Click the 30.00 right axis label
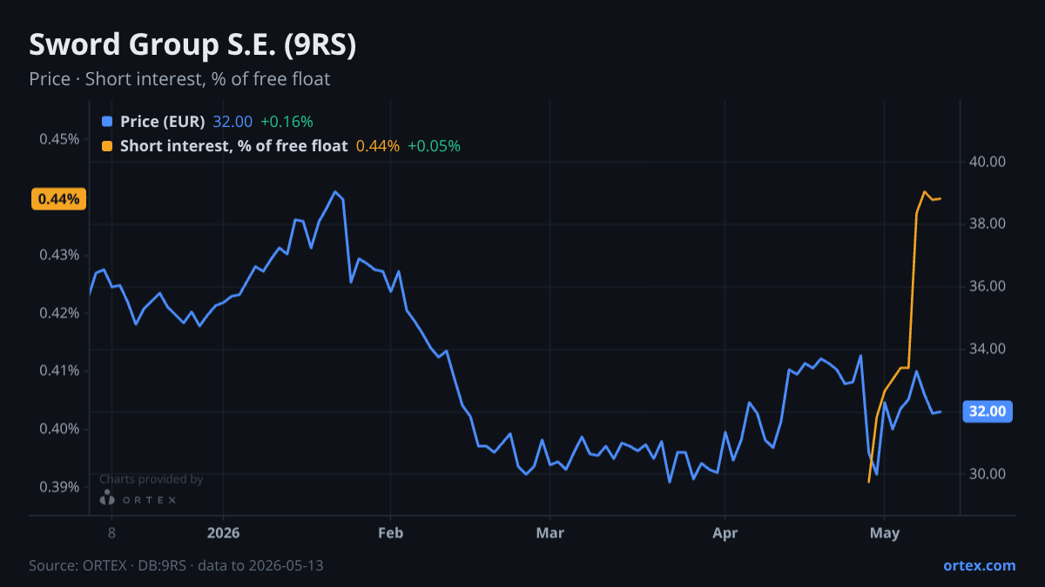This screenshot has height=587, width=1045. [988, 474]
